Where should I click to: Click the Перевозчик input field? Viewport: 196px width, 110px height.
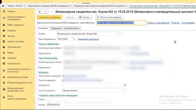coord(91,85)
